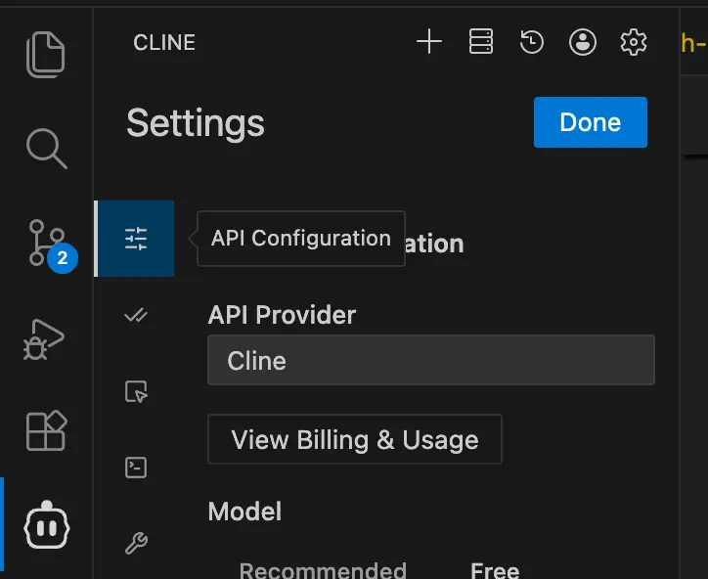Open the wrench settings tab

point(136,543)
